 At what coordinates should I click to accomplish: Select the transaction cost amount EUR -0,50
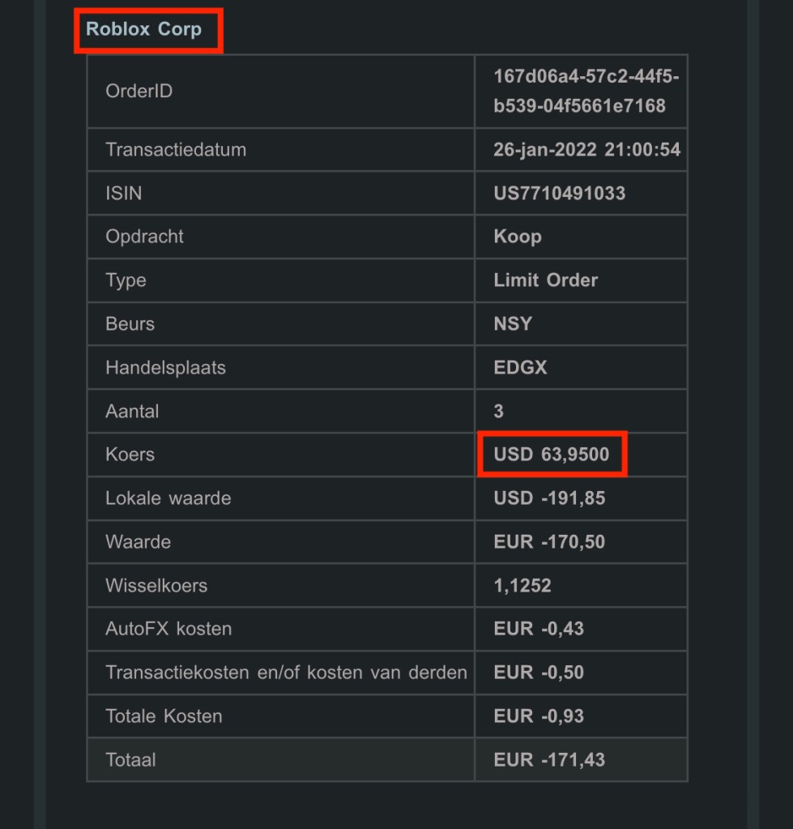tap(539, 673)
